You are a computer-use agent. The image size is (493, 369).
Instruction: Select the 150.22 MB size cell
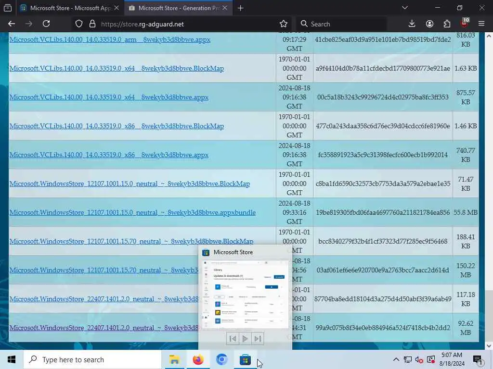(x=466, y=270)
